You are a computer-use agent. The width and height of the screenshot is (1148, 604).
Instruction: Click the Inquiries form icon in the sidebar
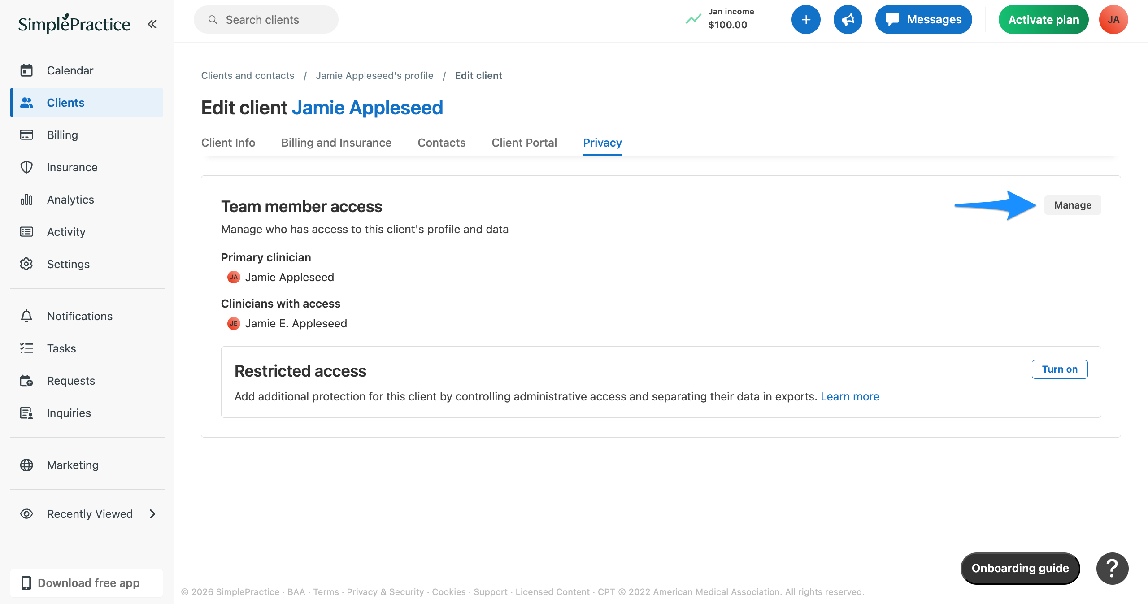(26, 413)
